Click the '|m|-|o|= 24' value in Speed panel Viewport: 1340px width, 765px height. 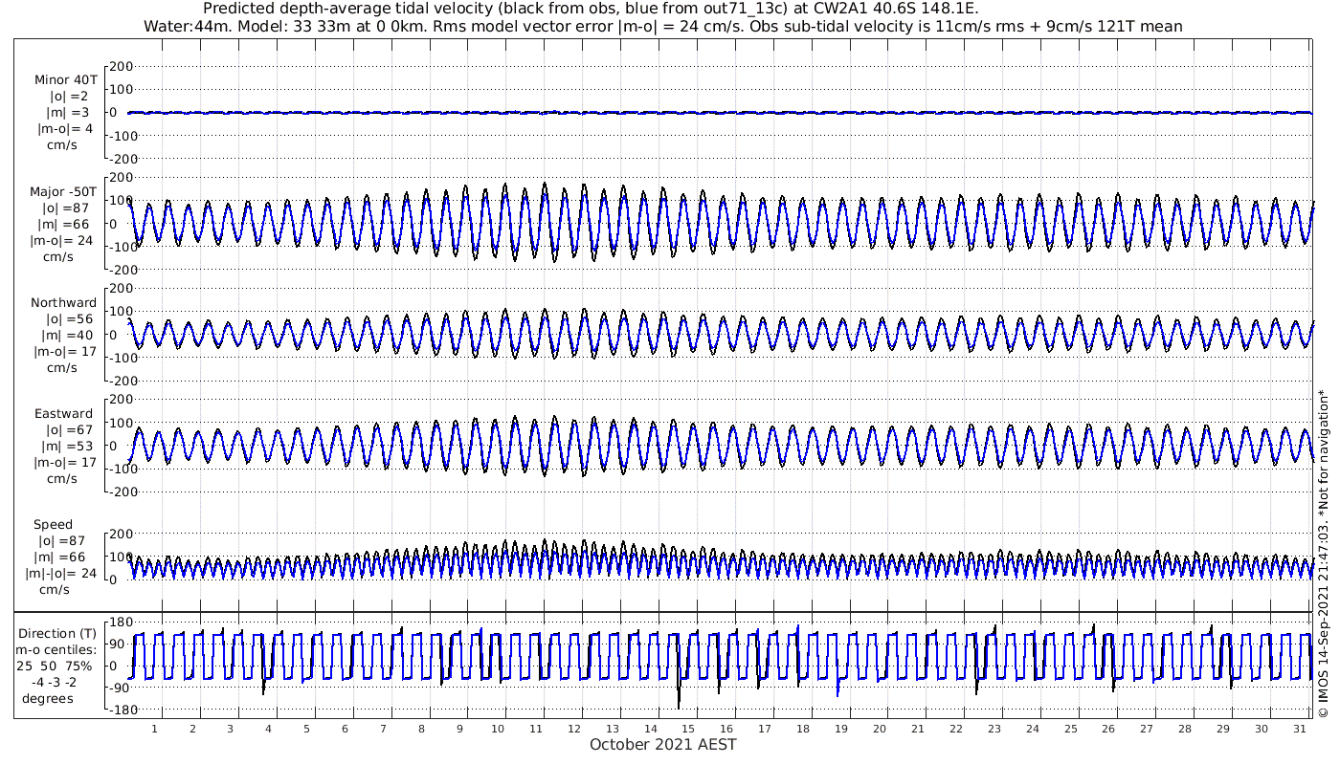coord(61,574)
